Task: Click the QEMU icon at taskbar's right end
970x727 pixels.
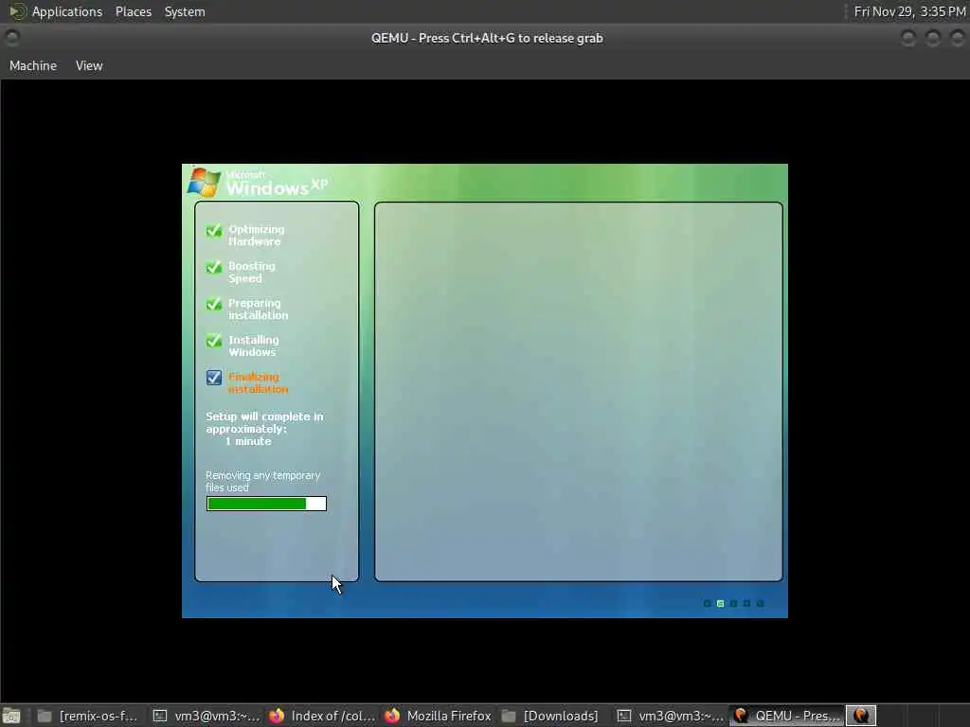Action: 861,716
